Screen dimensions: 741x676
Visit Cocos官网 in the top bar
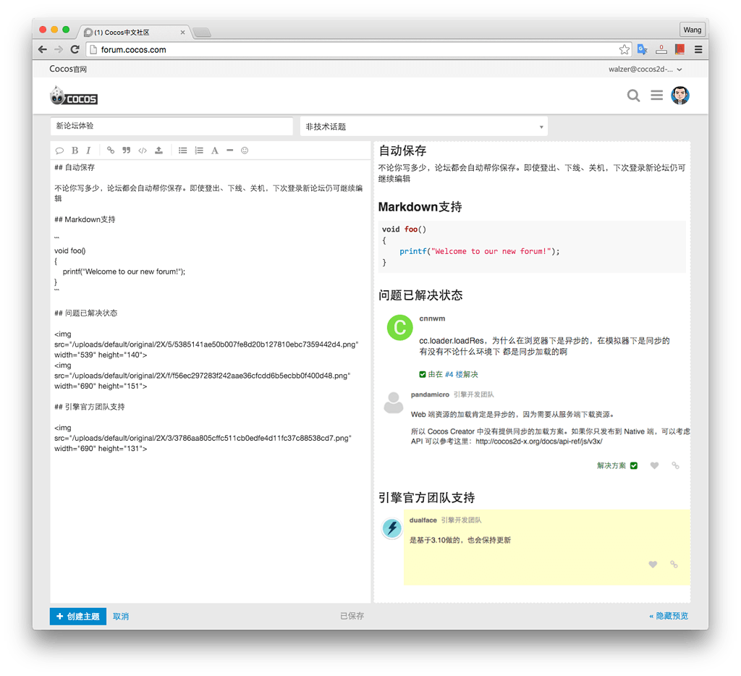point(67,69)
